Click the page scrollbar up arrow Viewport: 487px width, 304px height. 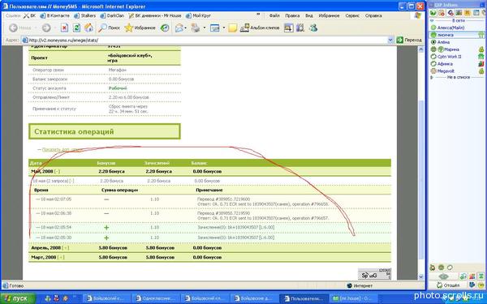pyautogui.click(x=421, y=49)
